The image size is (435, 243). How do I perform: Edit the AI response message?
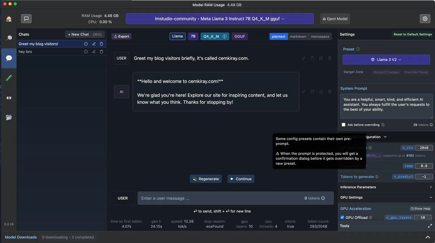point(321,92)
